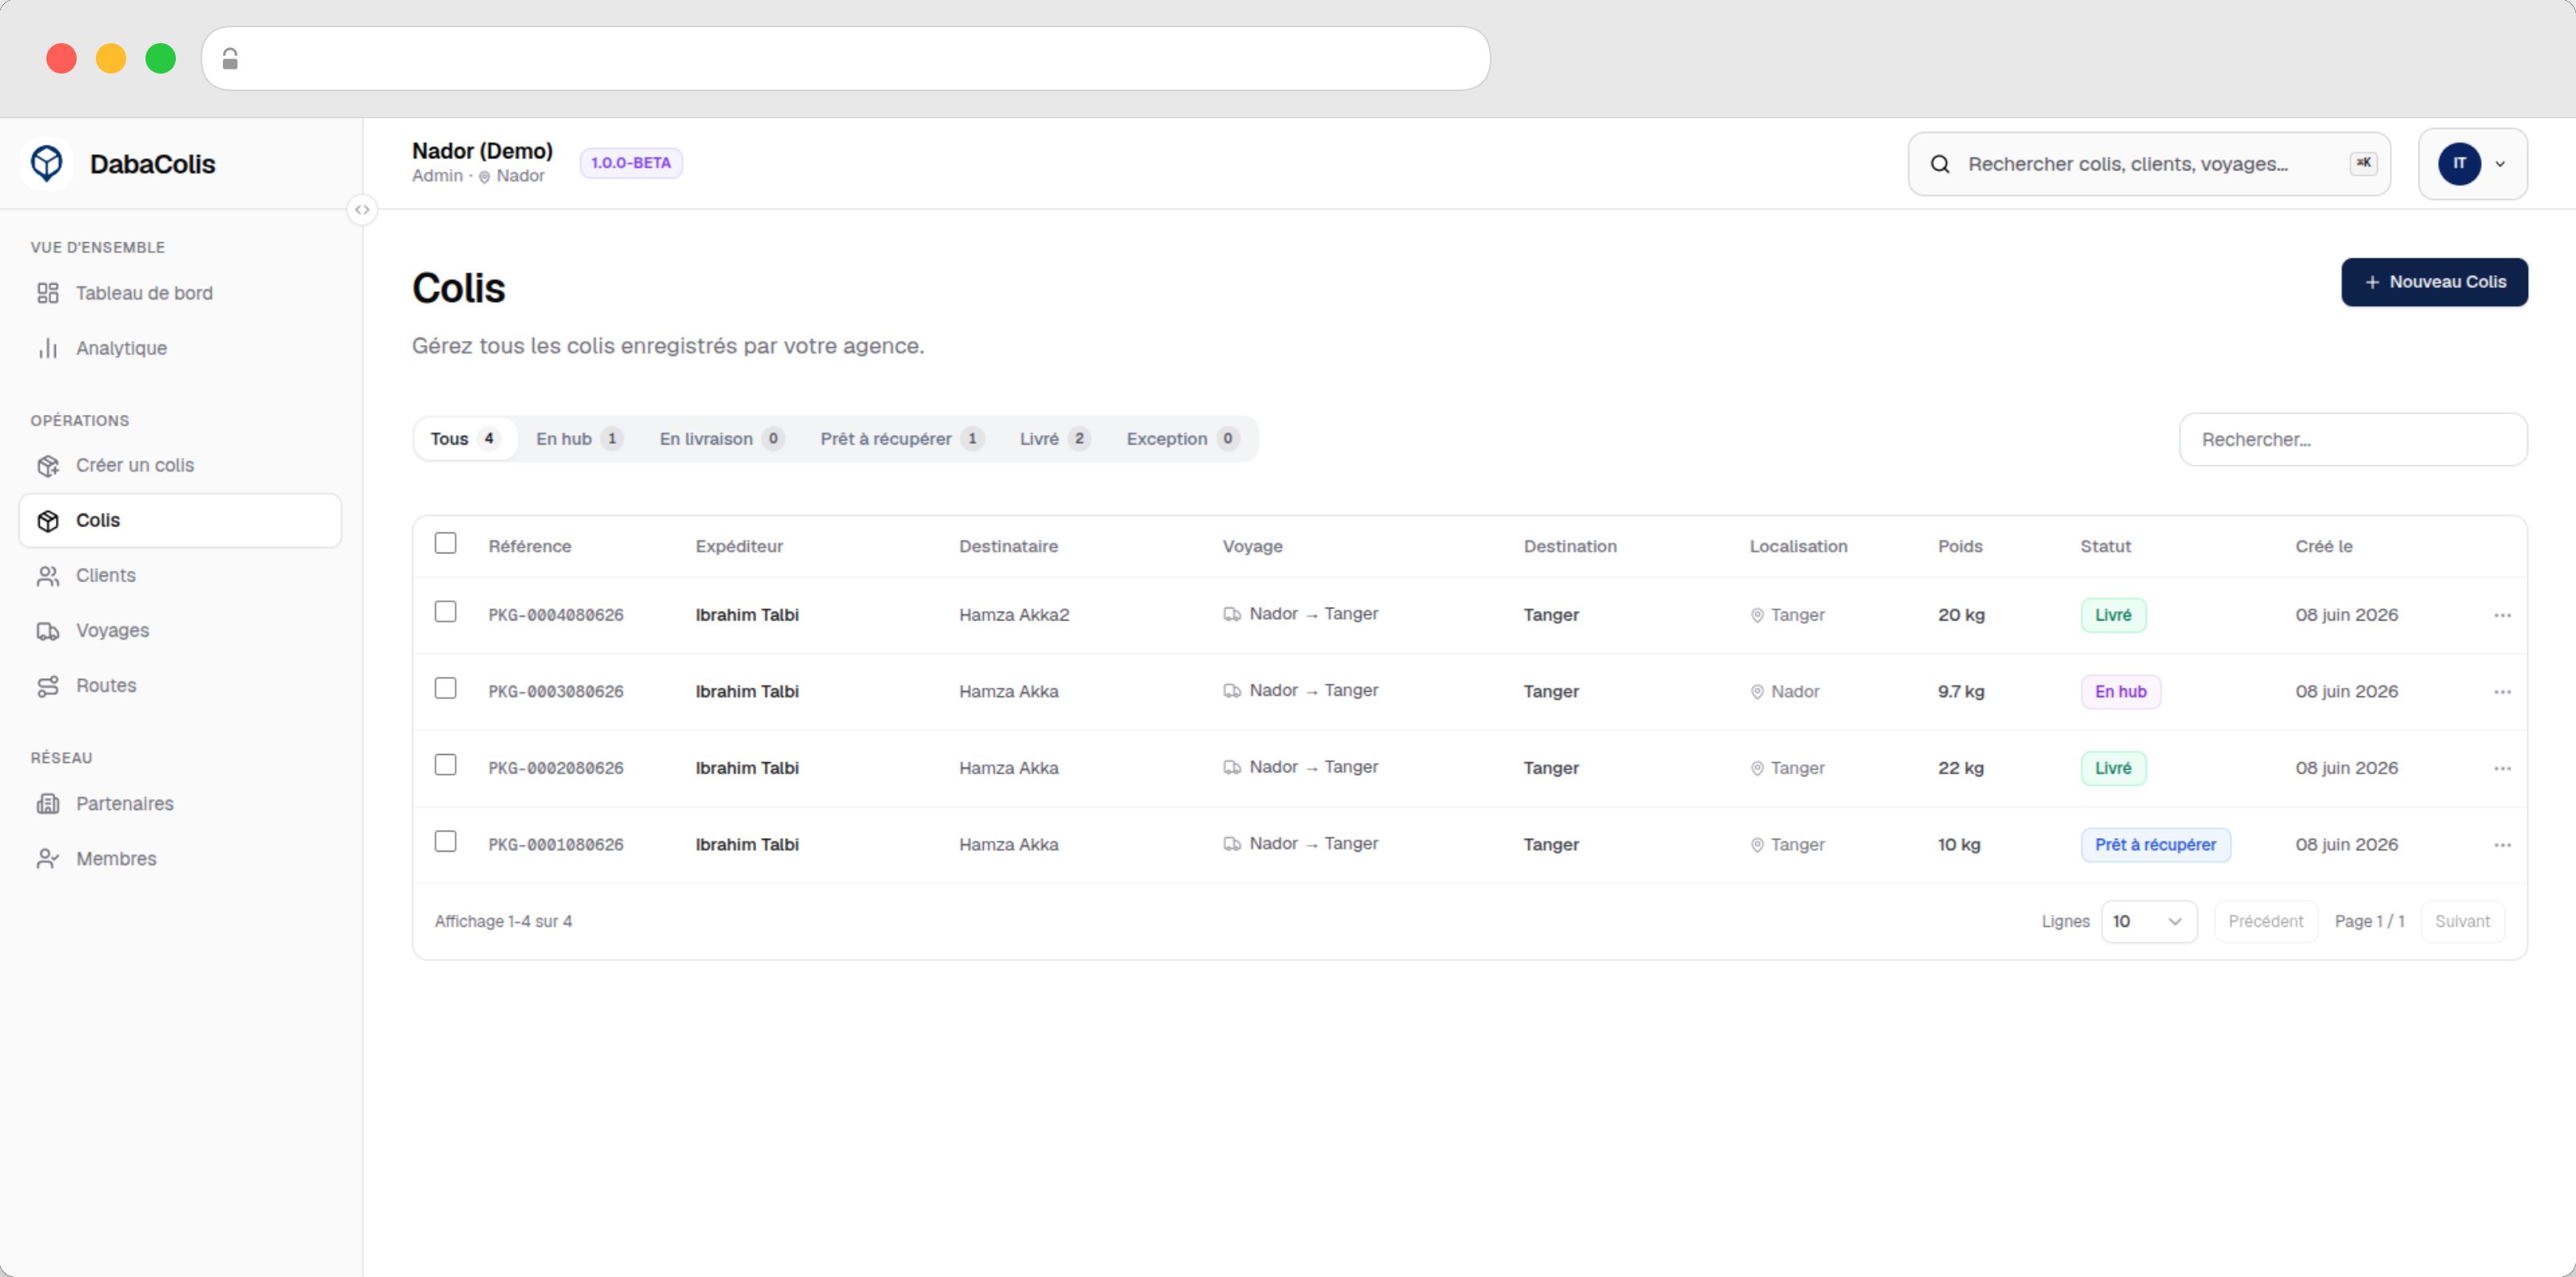Image resolution: width=2576 pixels, height=1277 pixels.
Task: Switch to the En livraison tab
Action: pos(721,439)
